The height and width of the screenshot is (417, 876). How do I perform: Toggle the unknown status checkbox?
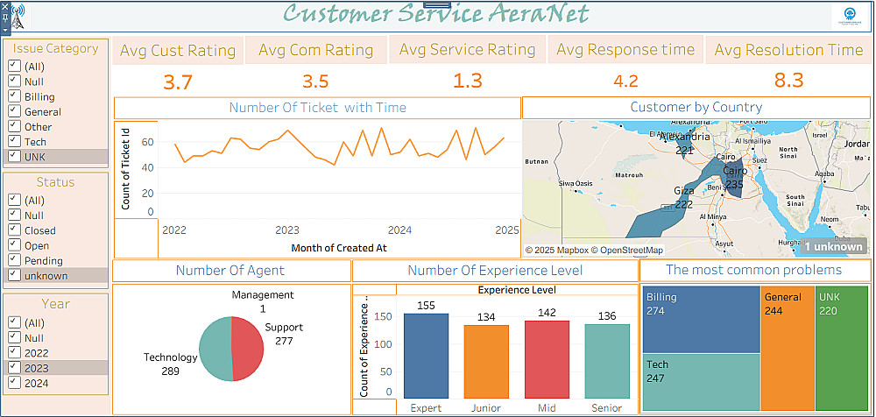(14, 276)
